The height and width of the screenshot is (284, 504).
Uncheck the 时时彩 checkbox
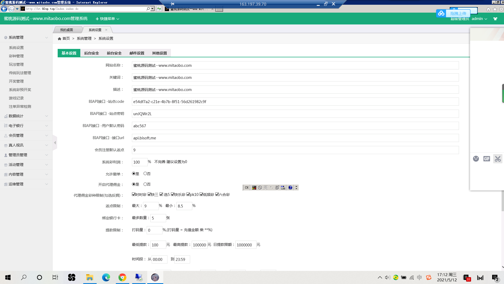pyautogui.click(x=134, y=194)
